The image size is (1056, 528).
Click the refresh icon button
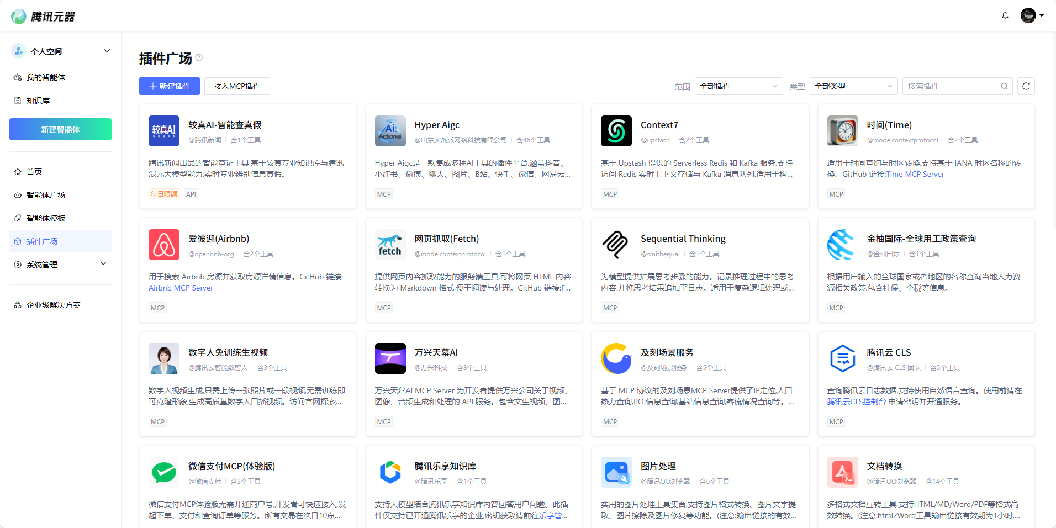click(1026, 86)
